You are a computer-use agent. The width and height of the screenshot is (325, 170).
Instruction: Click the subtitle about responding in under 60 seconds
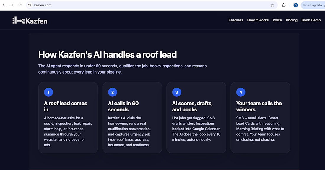[x=123, y=69]
